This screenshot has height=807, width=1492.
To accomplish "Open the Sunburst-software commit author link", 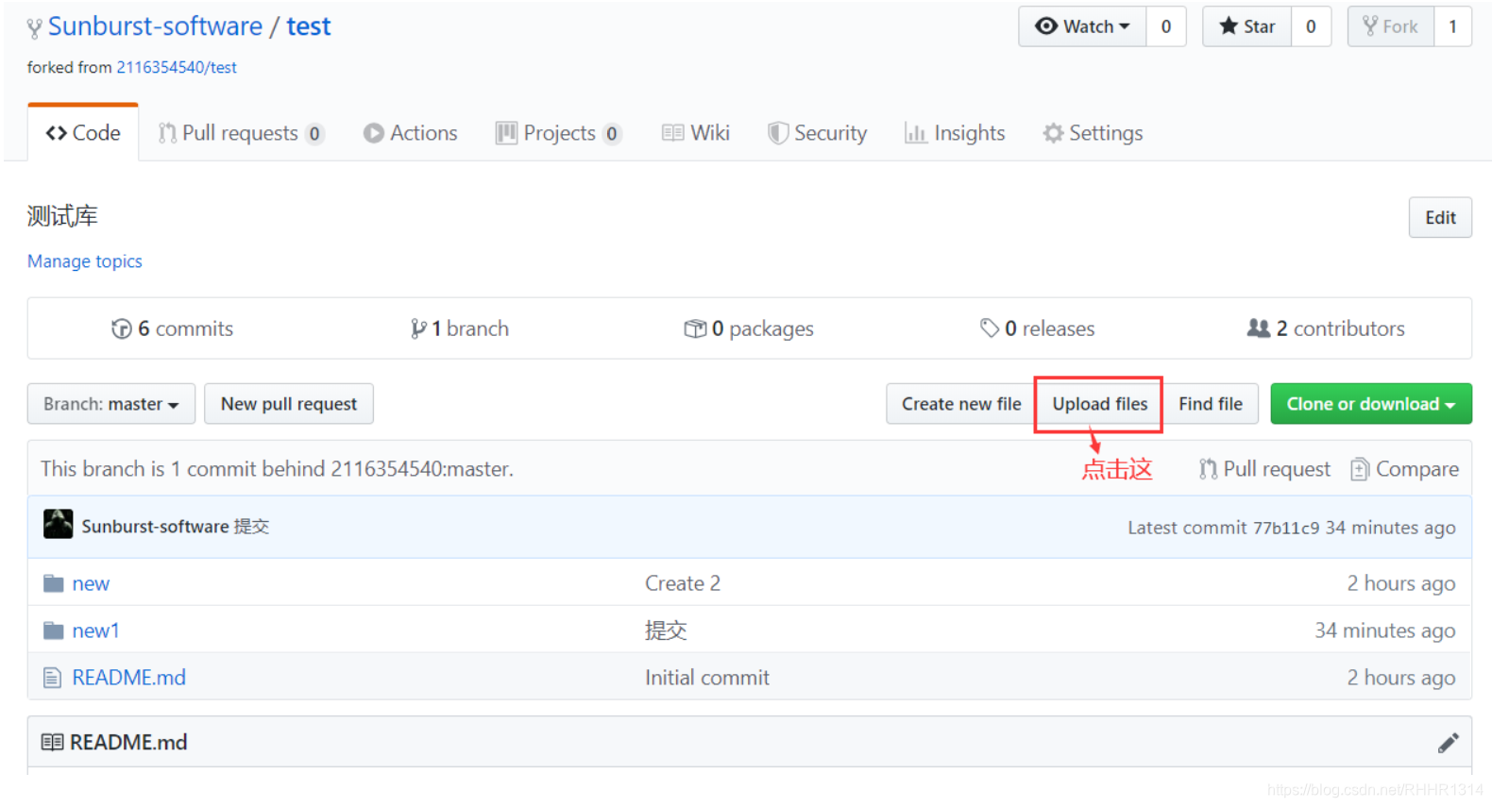I will tap(155, 527).
